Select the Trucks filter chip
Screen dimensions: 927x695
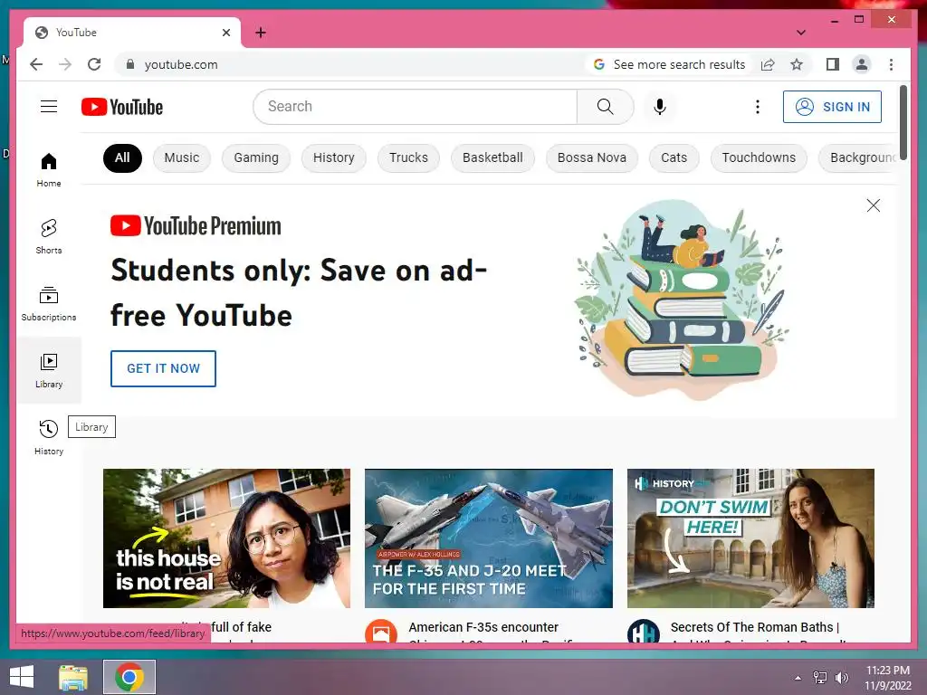click(x=408, y=157)
